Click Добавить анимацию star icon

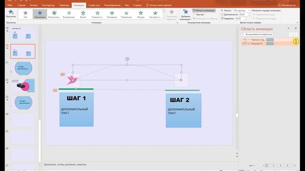pyautogui.click(x=185, y=12)
